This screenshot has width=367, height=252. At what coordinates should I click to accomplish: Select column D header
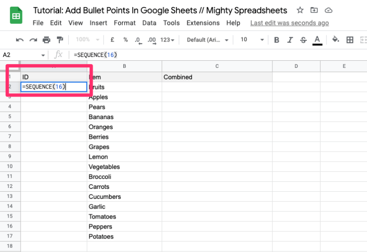point(296,66)
